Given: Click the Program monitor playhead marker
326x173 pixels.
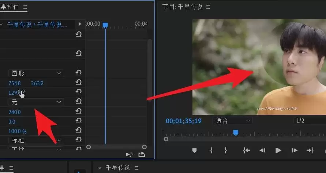Looking at the screenshot, I should click(x=236, y=133).
